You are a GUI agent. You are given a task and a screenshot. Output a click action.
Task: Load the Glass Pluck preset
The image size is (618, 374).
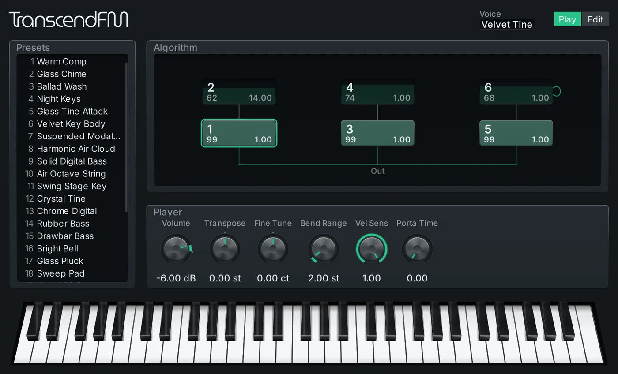click(72, 261)
